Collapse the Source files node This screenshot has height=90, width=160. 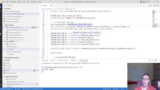tap(4, 44)
